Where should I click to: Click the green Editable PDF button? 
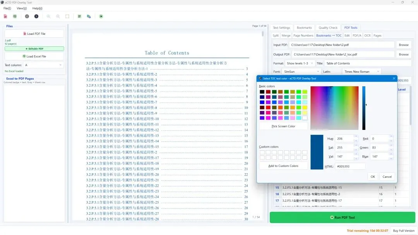[34, 49]
